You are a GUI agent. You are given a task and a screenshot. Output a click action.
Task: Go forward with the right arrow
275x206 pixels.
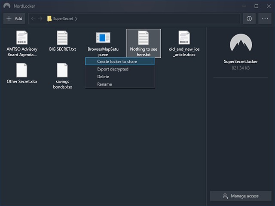tap(41, 18)
